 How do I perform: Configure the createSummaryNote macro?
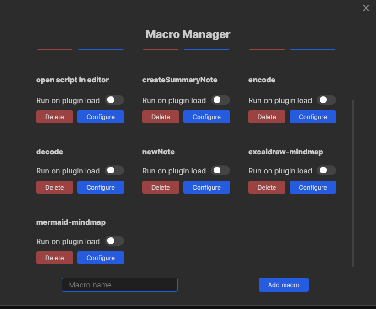pyautogui.click(x=207, y=117)
